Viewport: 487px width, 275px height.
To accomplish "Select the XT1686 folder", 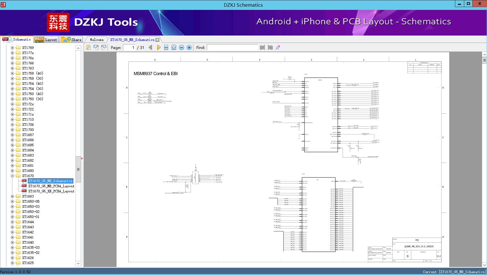I will click(x=28, y=140).
